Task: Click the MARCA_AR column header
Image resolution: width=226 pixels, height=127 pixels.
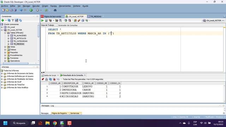Action: 88,83
